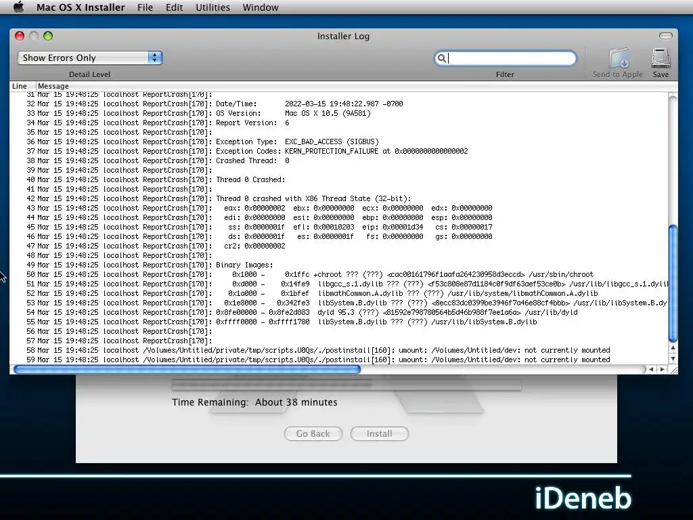Select log line 33 OS Version

tap(338, 113)
